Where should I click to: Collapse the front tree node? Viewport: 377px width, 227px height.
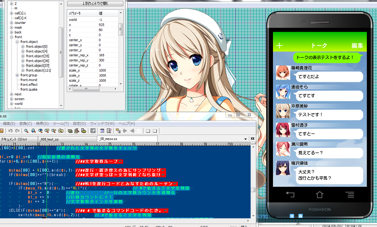click(12, 37)
